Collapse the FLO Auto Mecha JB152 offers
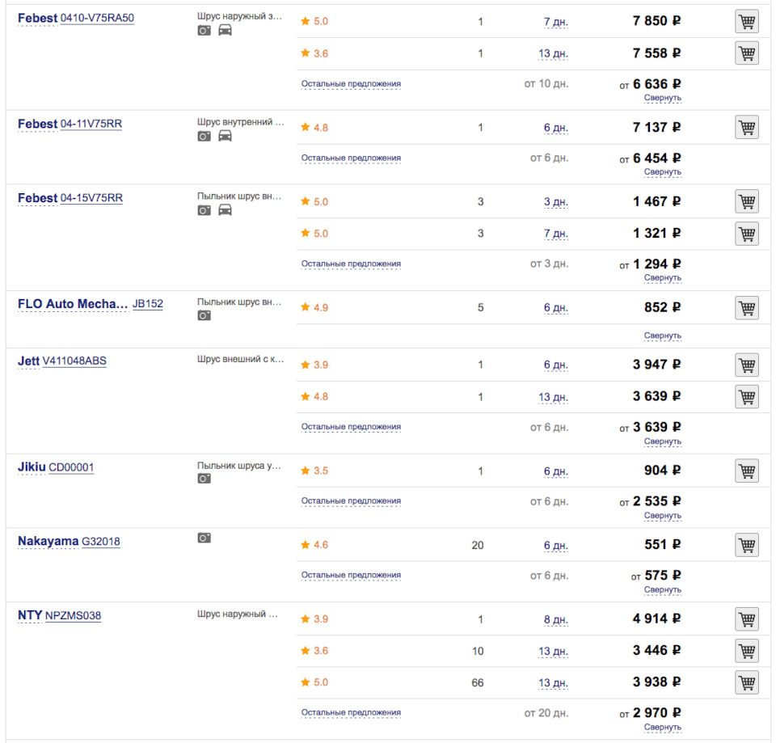Viewport: 776px width, 743px height. 662,336
